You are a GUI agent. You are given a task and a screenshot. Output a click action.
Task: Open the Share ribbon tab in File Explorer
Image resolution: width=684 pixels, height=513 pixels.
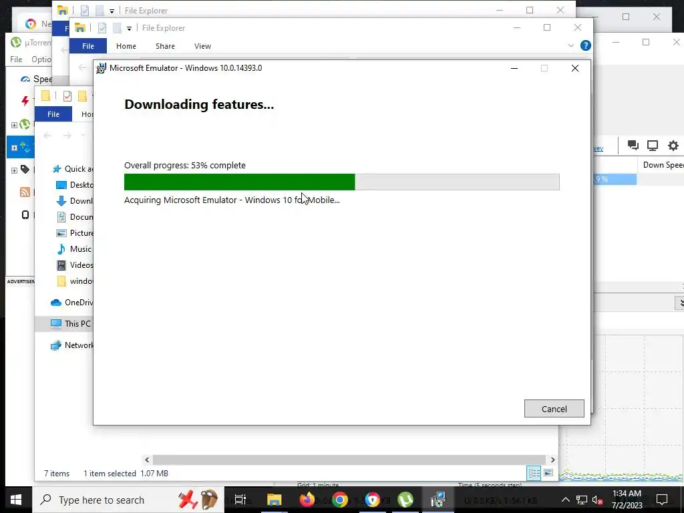click(166, 46)
